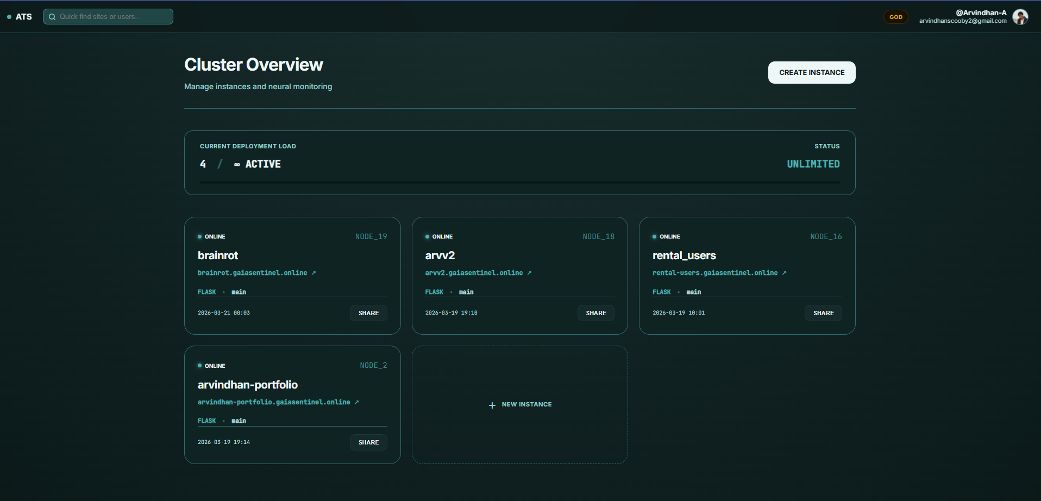Viewport: 1041px width, 501px height.
Task: Open the rental_users instance card title
Action: [x=684, y=255]
